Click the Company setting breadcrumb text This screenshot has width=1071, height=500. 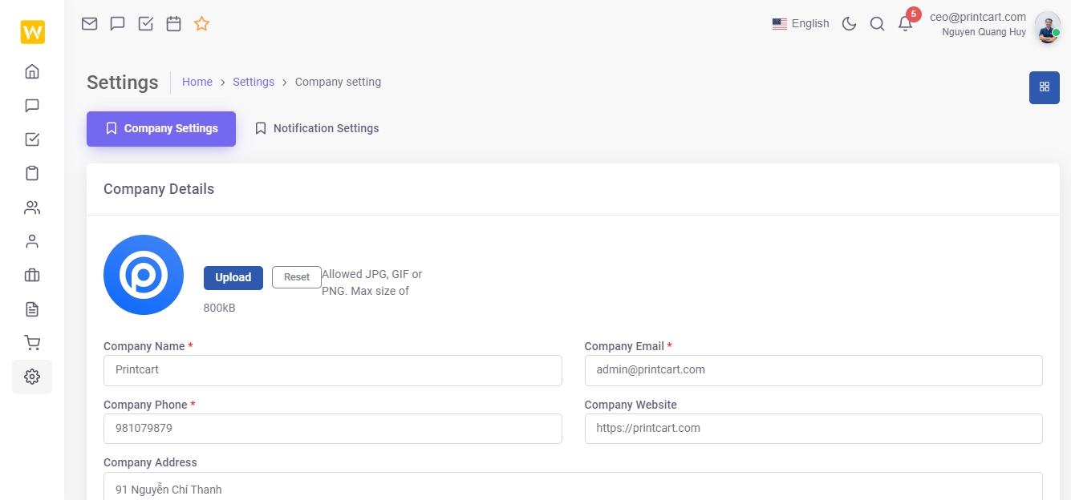click(338, 82)
